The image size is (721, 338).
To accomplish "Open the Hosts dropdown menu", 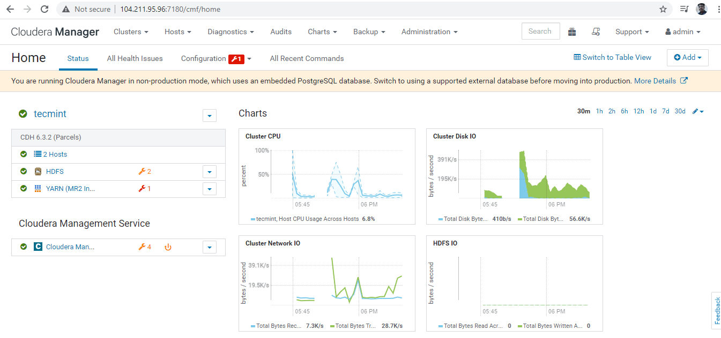I will [x=178, y=32].
